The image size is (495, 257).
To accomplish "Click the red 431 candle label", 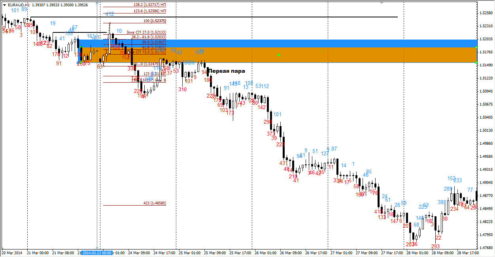I will [x=284, y=163].
